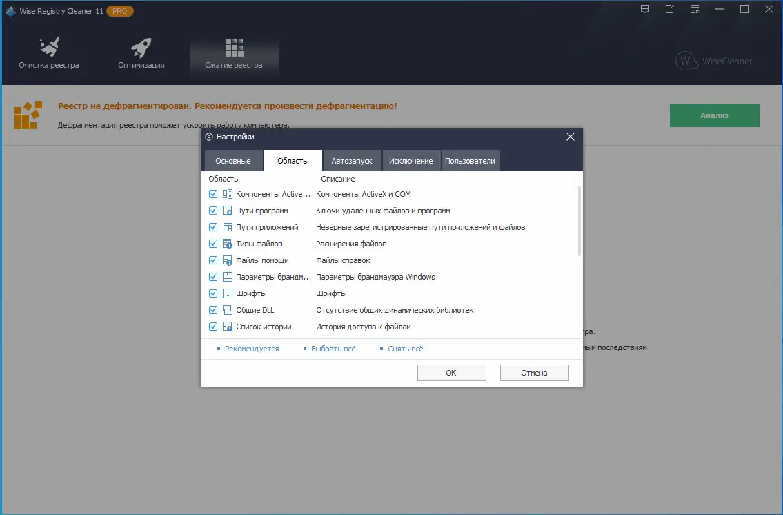Viewport: 783px width, 515px height.
Task: Uncheck the Параметры брандмауэра checkbox
Action: pyautogui.click(x=213, y=277)
